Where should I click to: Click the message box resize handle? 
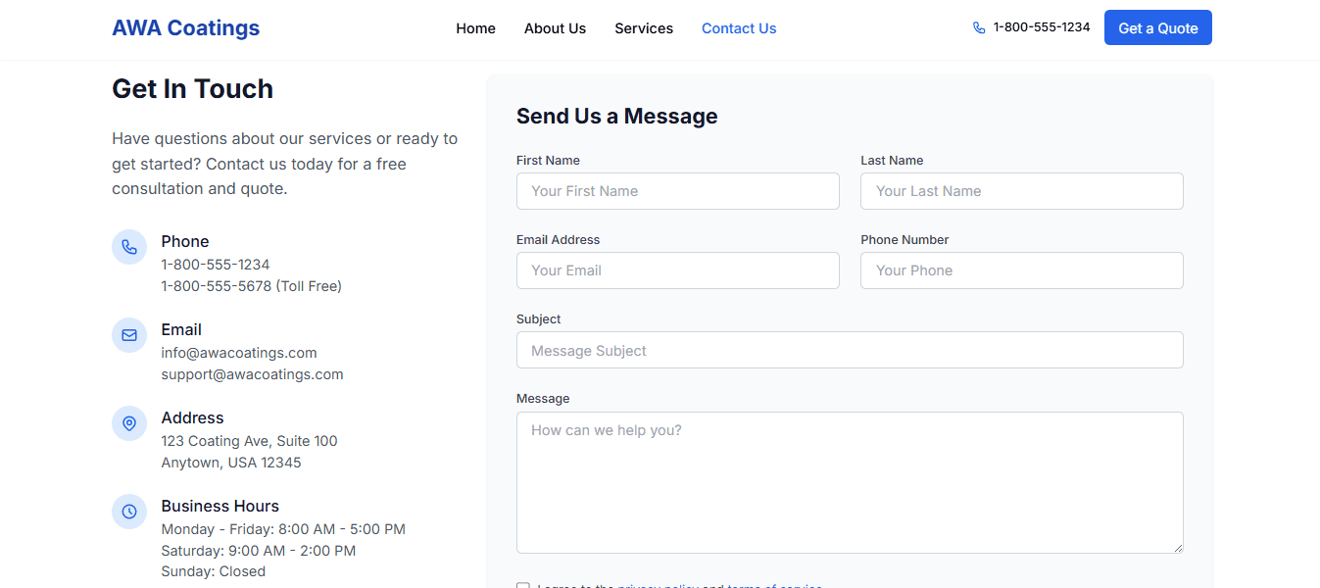point(1177,547)
